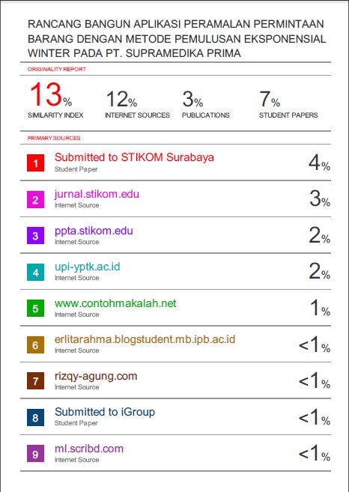349x492 pixels.
Task: Click the navy source badge number 8
Action: pos(35,417)
